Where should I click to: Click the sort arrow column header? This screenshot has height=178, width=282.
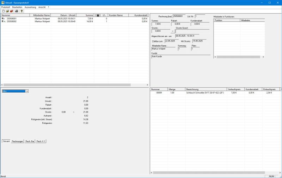coord(98,15)
